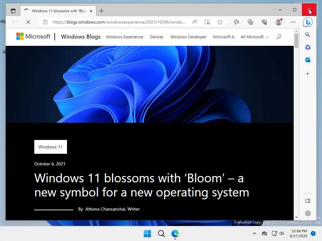Click the Microsoft logo link

[x=33, y=36]
